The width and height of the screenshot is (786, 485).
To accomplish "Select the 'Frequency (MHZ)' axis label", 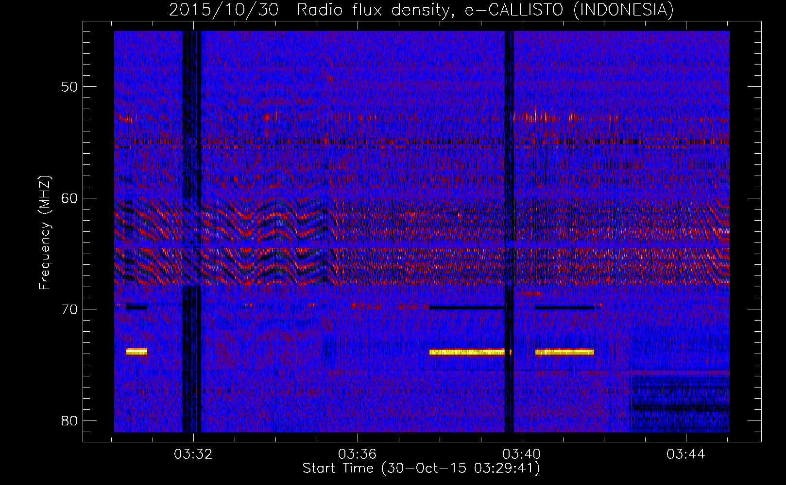I will click(x=45, y=233).
